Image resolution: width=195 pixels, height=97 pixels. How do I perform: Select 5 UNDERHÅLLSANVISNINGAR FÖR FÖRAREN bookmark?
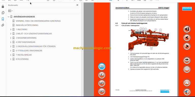pyautogui.click(x=36, y=46)
